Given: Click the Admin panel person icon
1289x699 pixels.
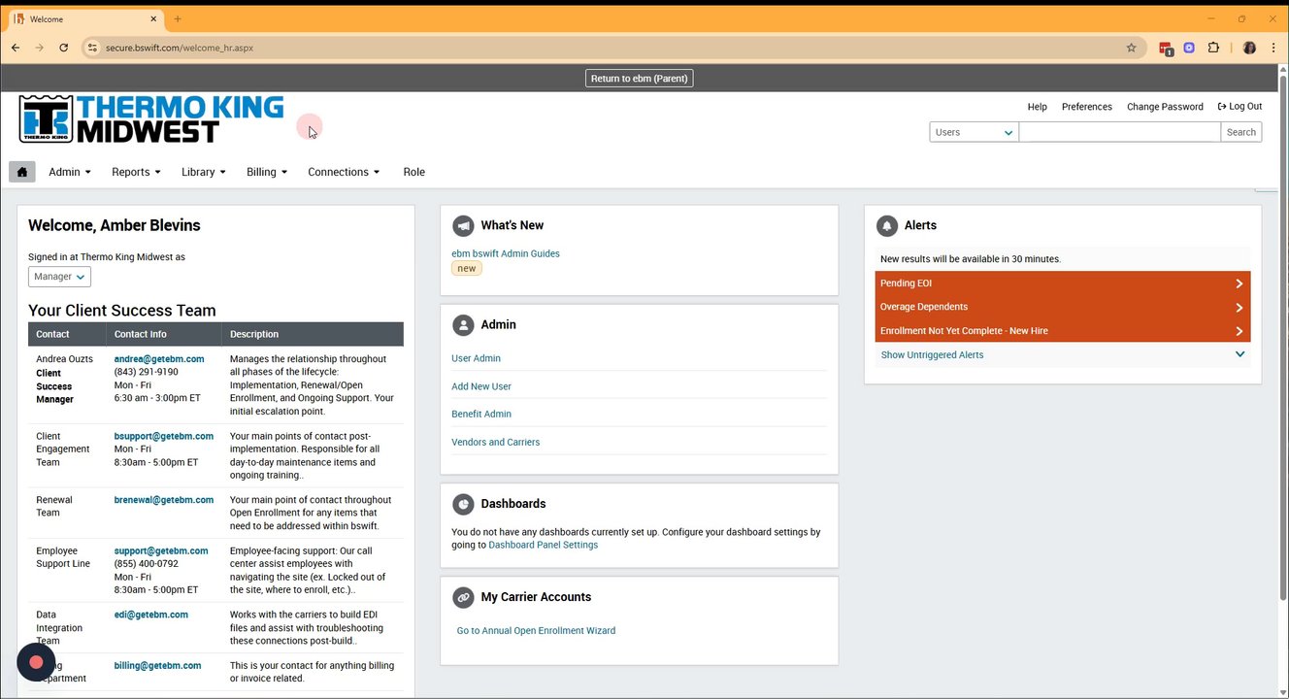Looking at the screenshot, I should tap(463, 324).
